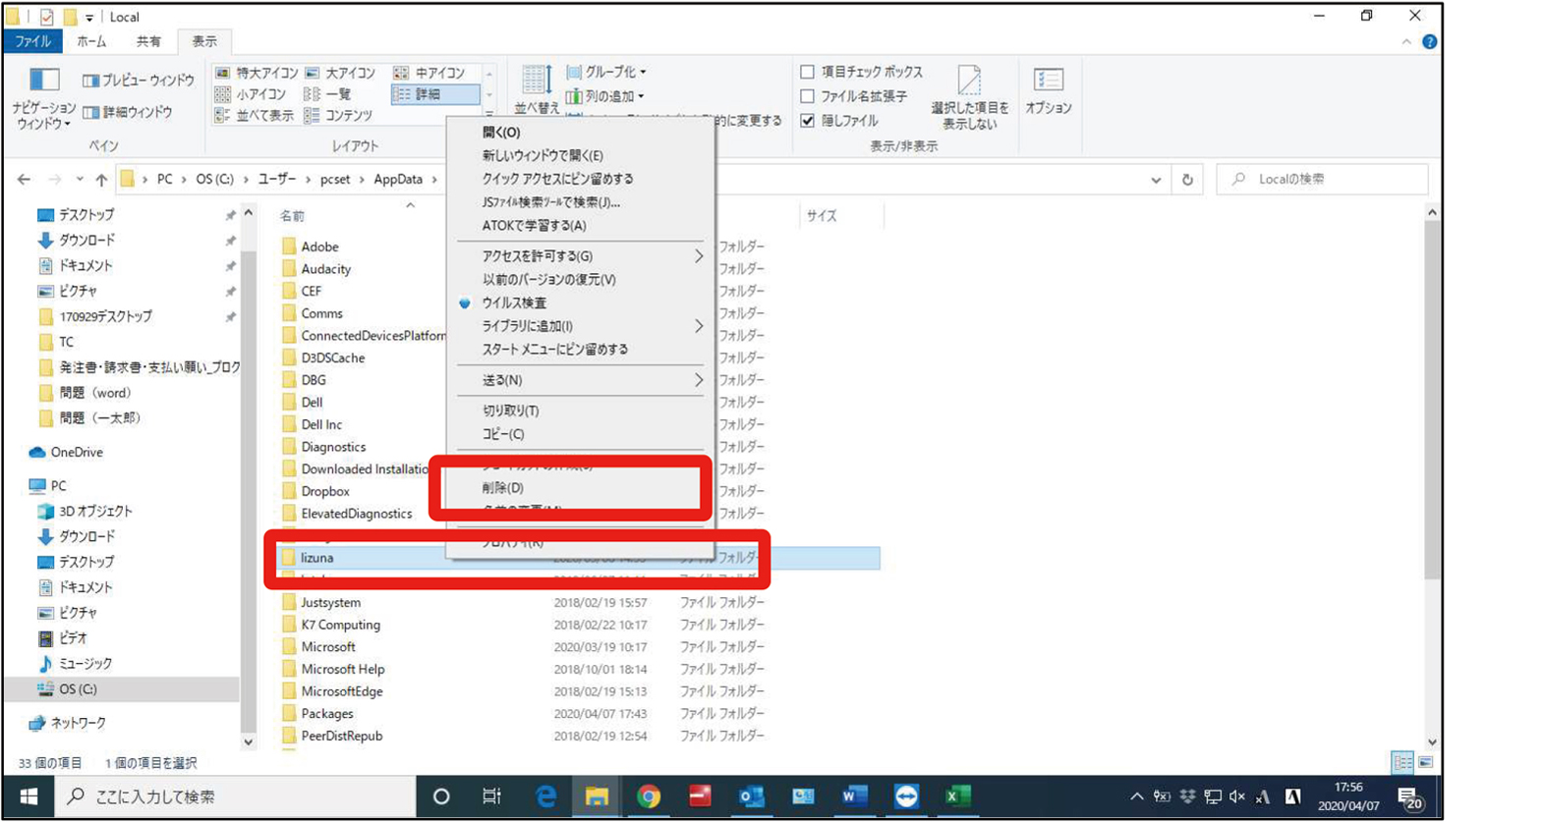Uncheck the hidden files (隠しファイル) checkbox
Viewport: 1543px width, 822px height.
(x=808, y=121)
